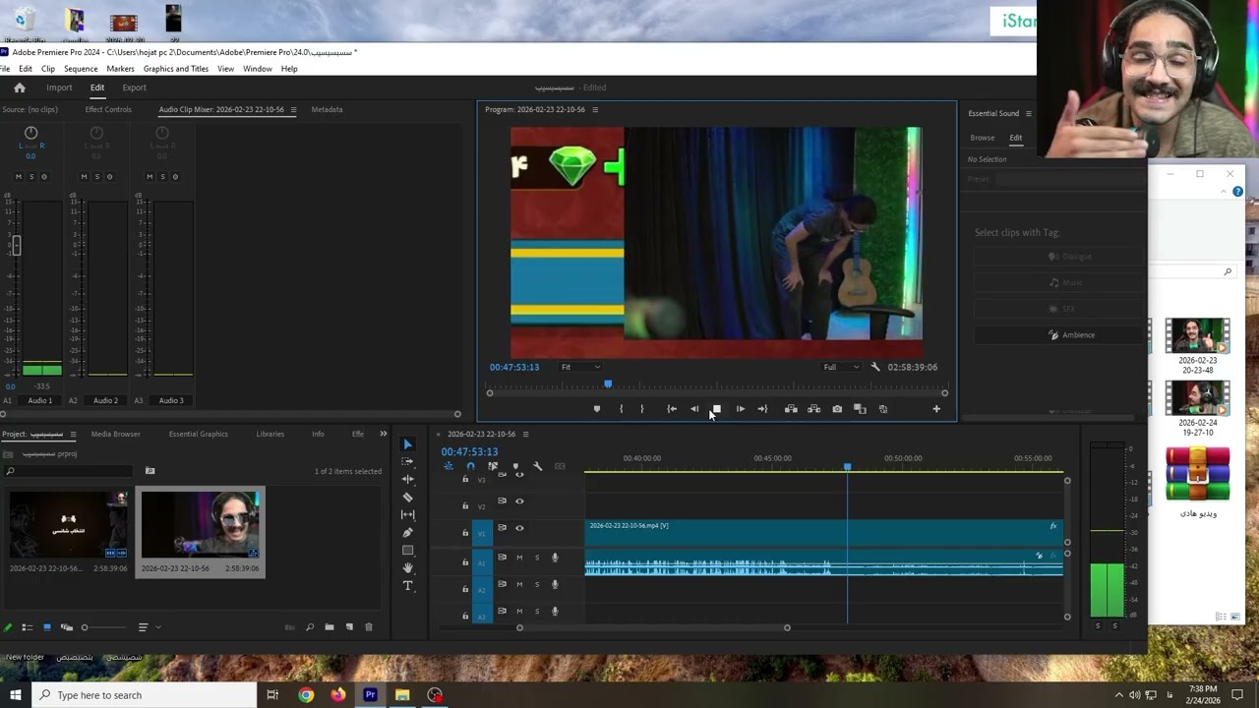The height and width of the screenshot is (708, 1259).
Task: Select the Selection tool in the tools panel
Action: click(x=408, y=444)
